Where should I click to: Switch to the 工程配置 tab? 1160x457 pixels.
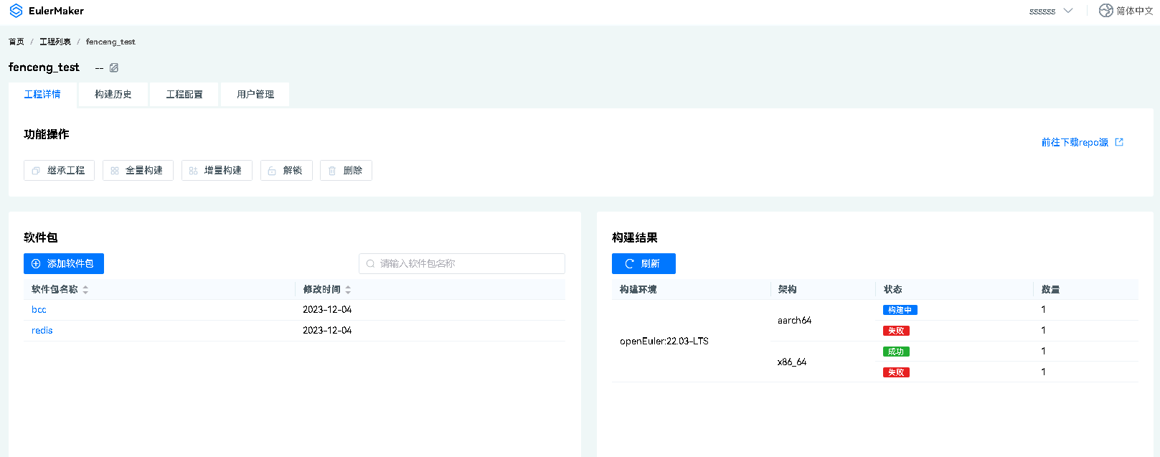[184, 95]
